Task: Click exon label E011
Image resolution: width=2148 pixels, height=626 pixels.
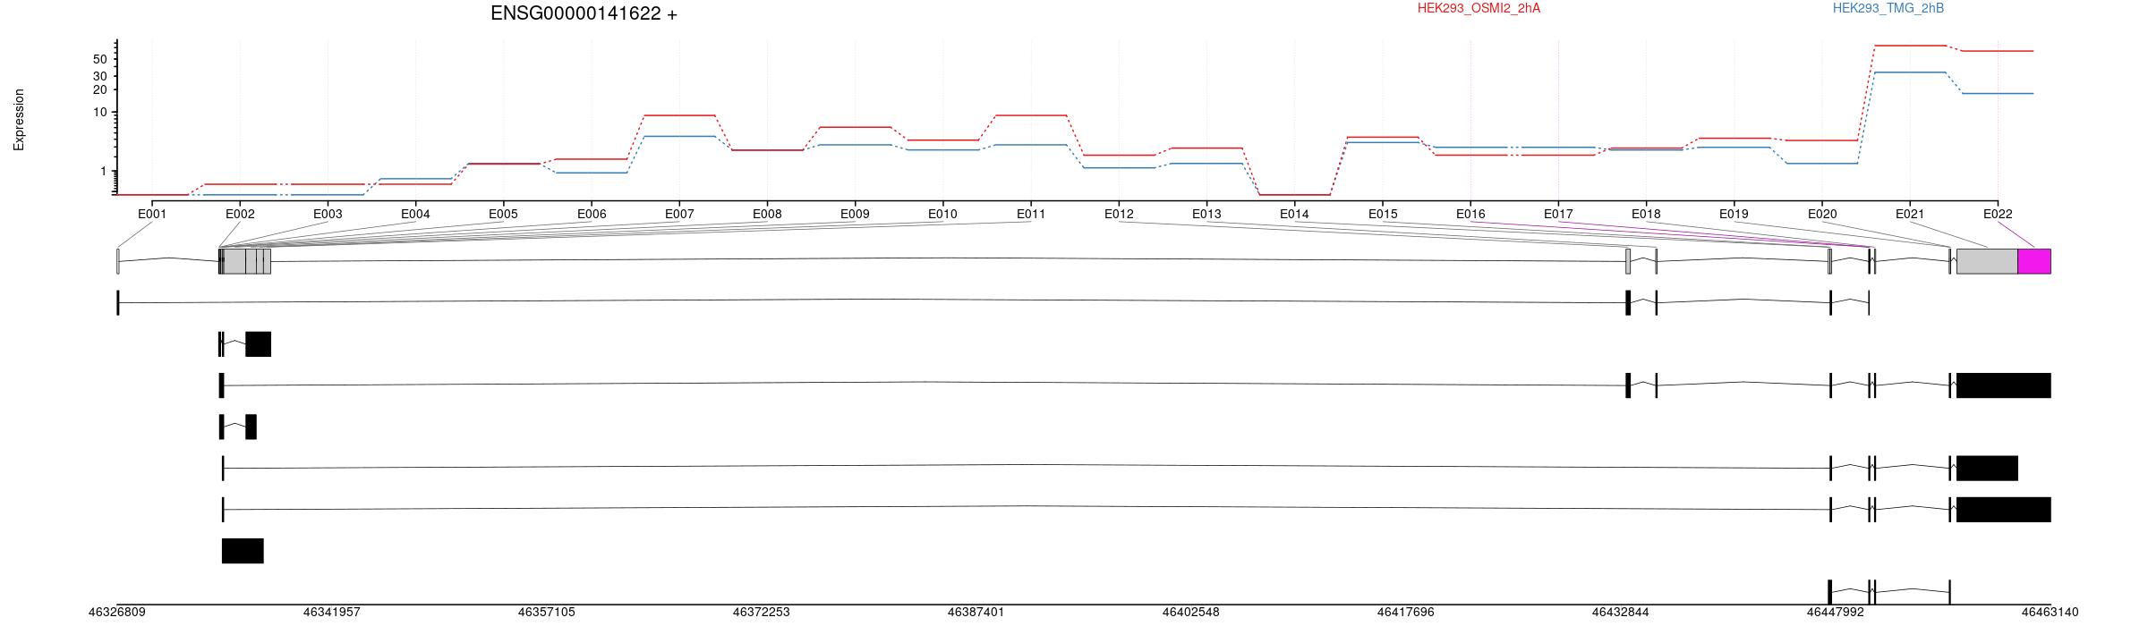Action: (1031, 214)
